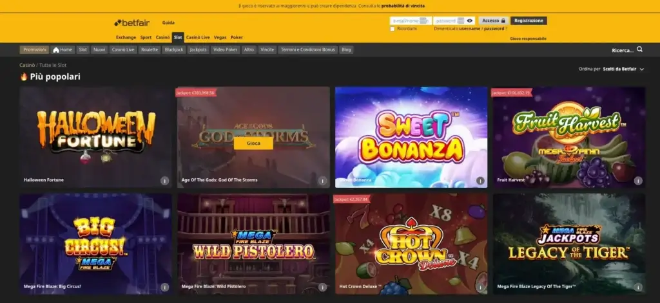Open the Fruit Harvest game thumbnail
Screen dimensions: 660x303
(569, 137)
